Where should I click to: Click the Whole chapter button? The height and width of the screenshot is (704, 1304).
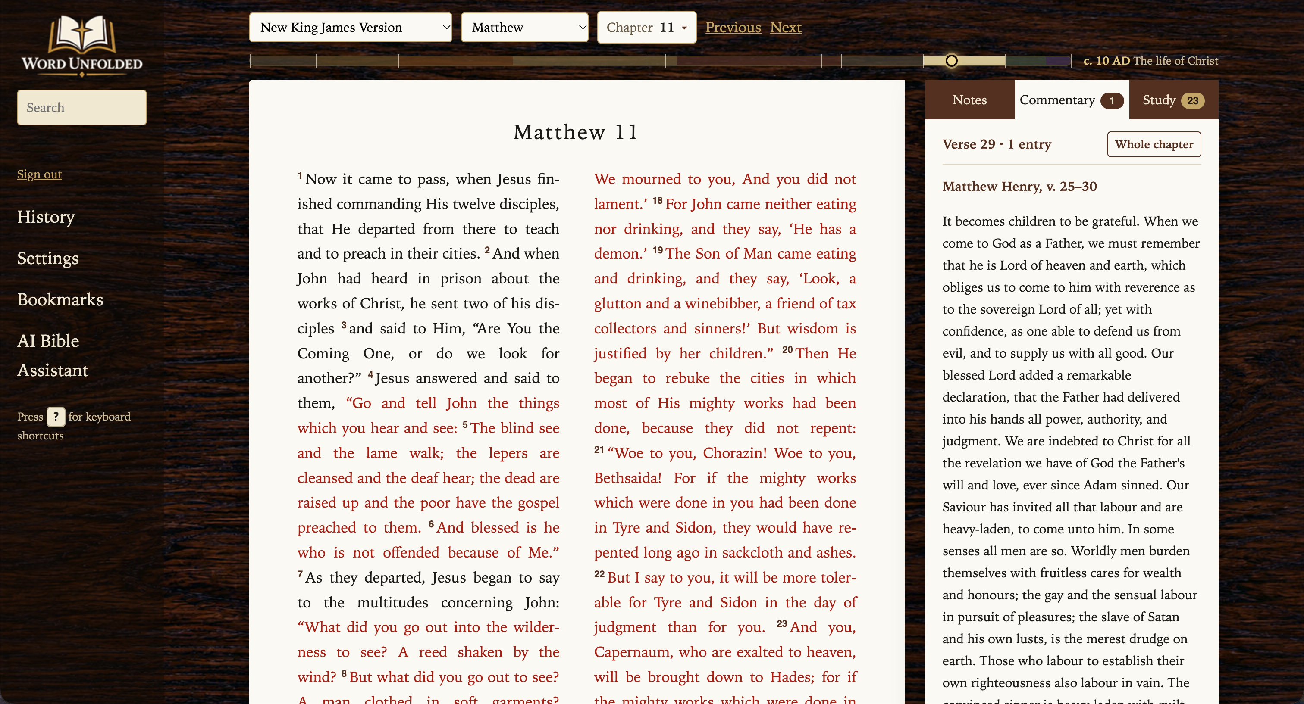tap(1154, 144)
